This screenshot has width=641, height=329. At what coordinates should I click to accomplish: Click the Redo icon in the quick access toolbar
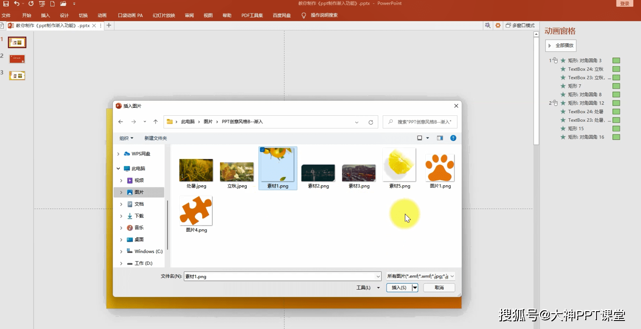[x=31, y=4]
